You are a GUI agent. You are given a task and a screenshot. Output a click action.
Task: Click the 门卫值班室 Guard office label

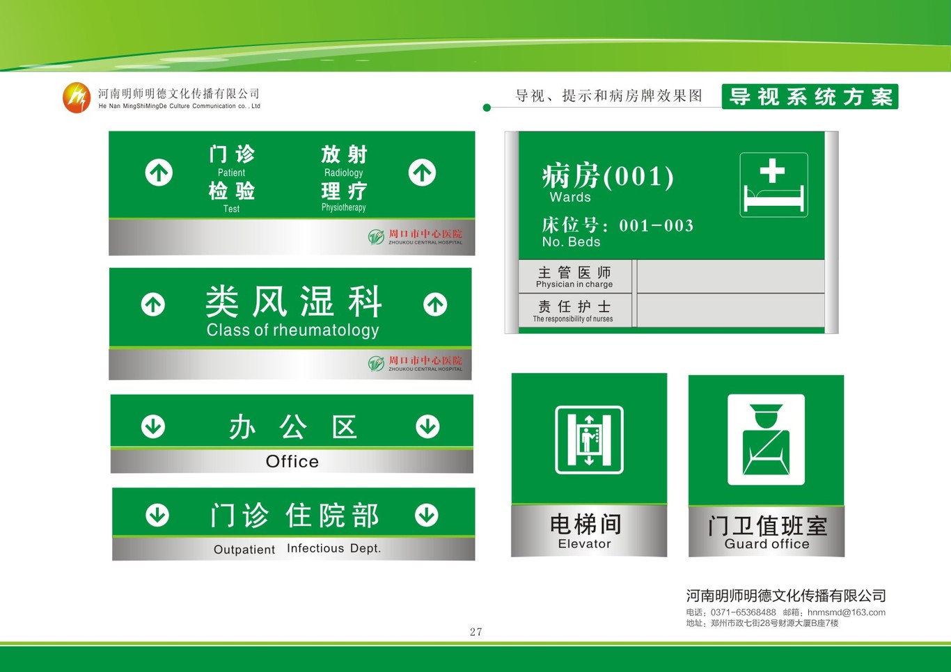767,532
